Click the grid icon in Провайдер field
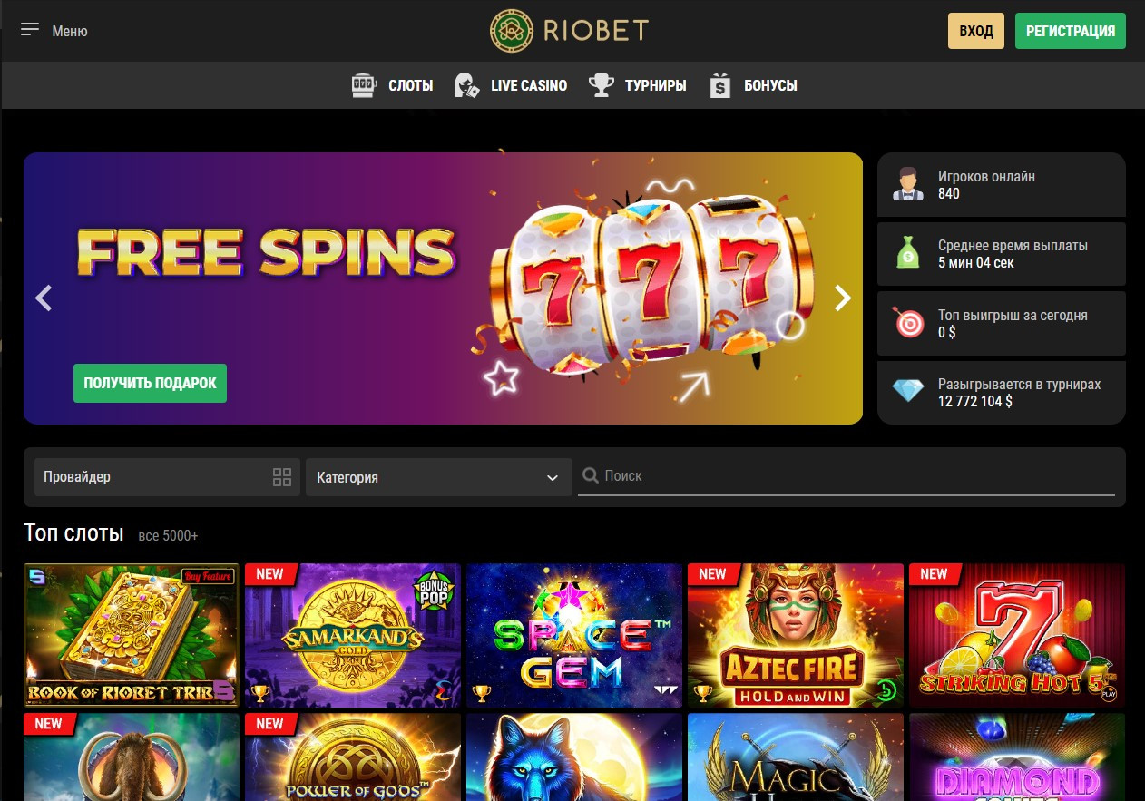The height and width of the screenshot is (801, 1145). point(282,477)
